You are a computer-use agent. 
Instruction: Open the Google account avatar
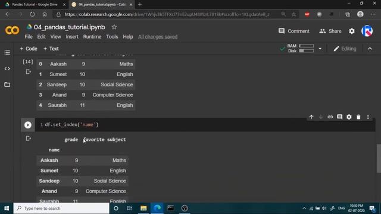pyautogui.click(x=367, y=31)
